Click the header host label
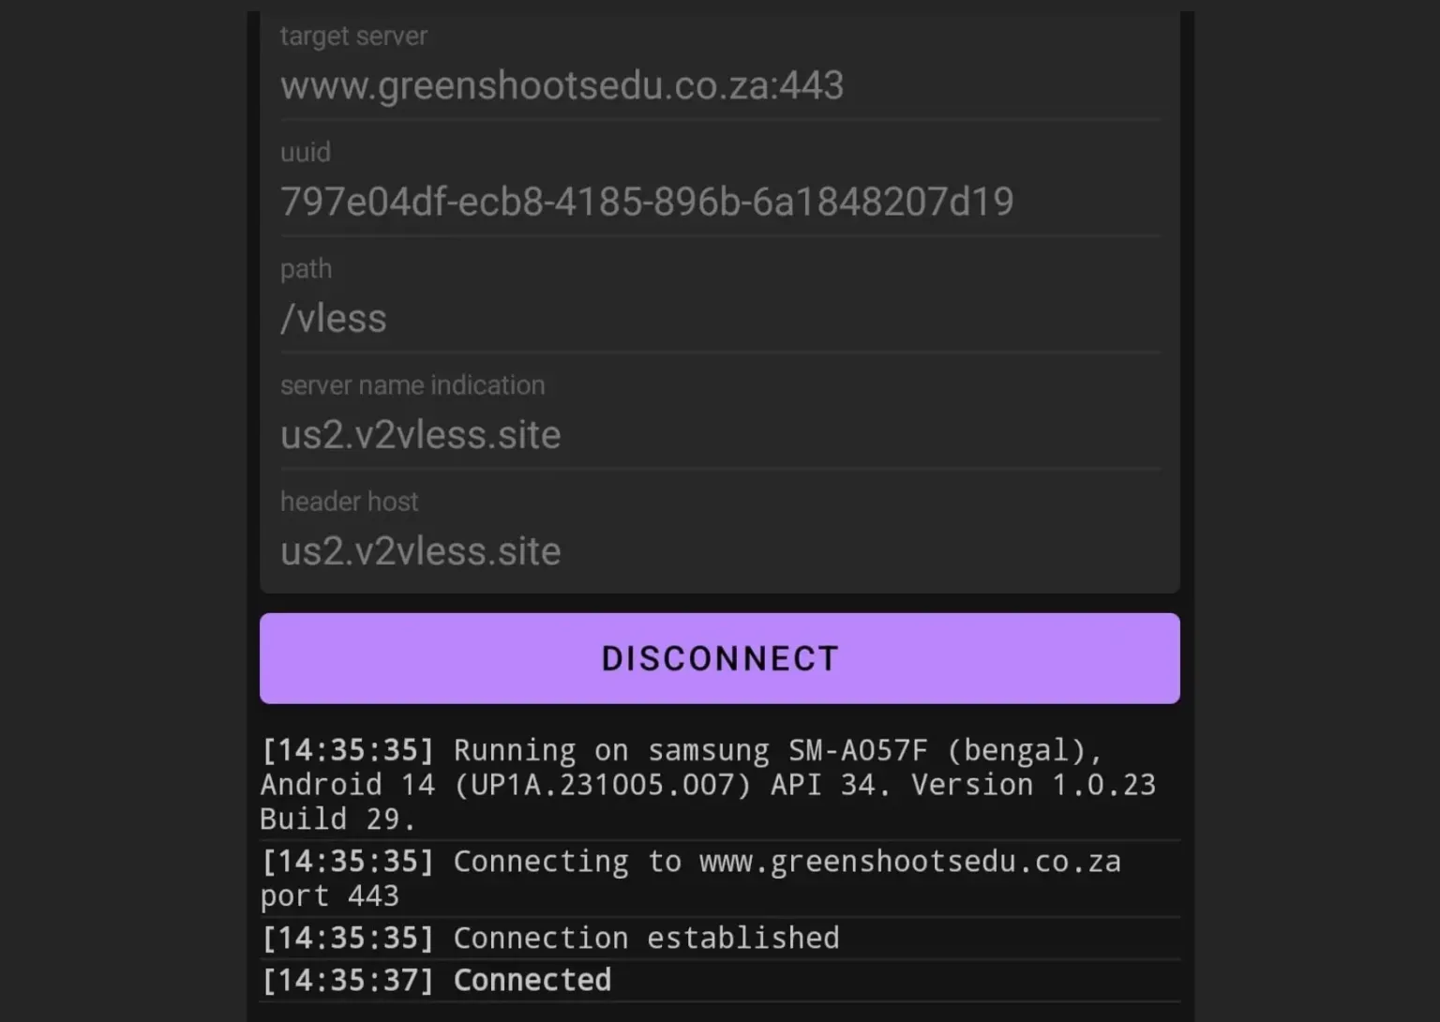 [349, 502]
